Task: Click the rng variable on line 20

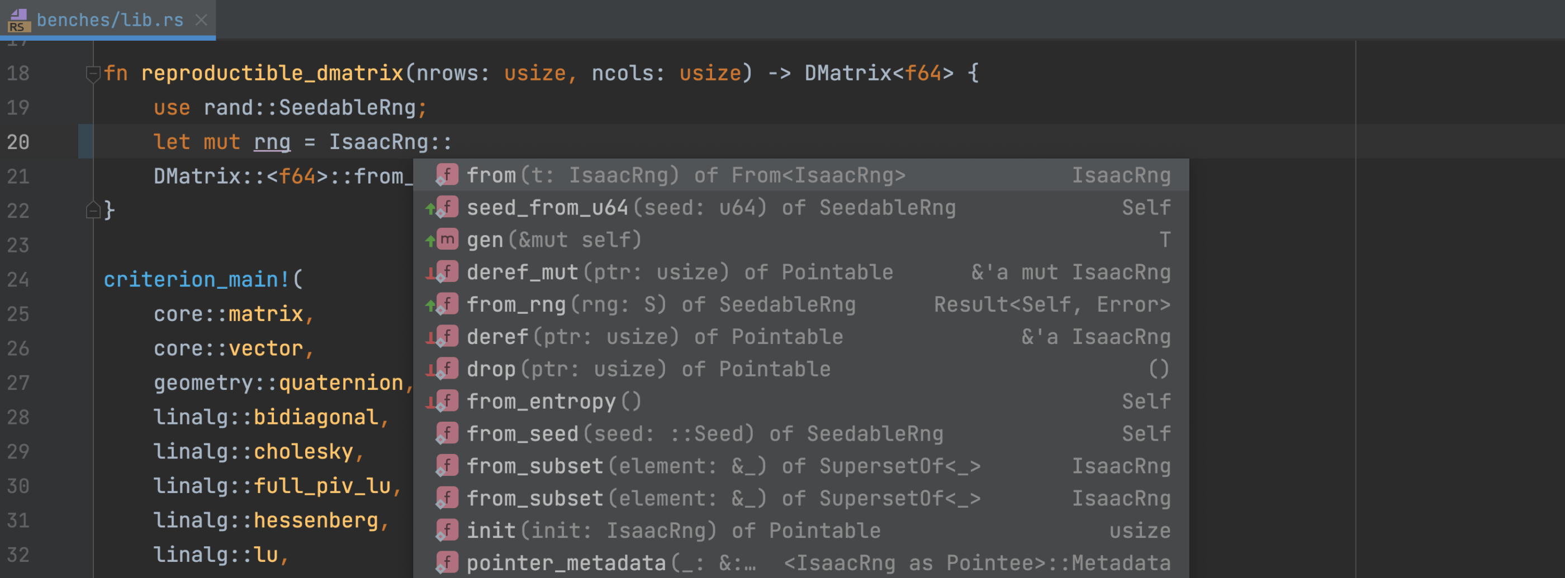Action: tap(272, 142)
